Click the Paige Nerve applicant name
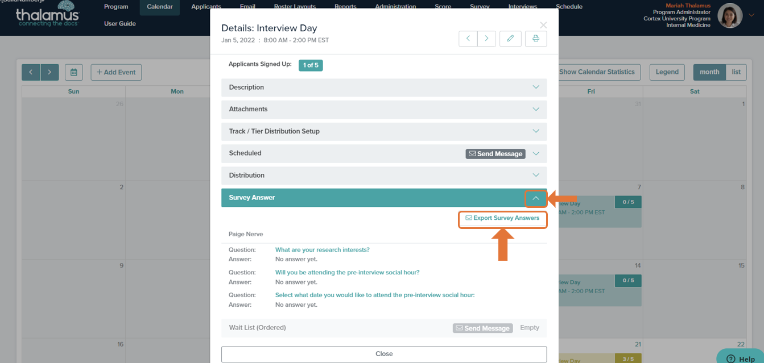Screen dimensions: 764x363 tap(246, 234)
